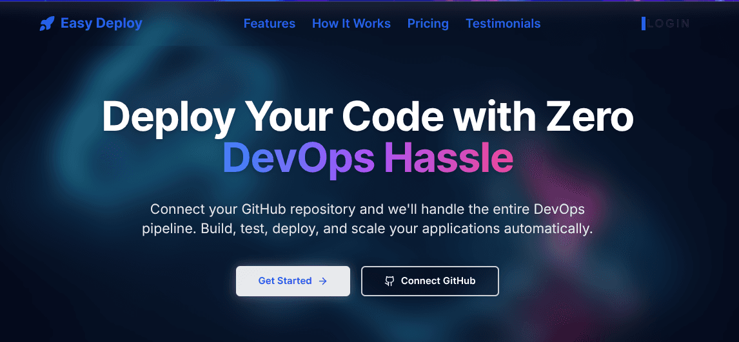This screenshot has height=342, width=739.
Task: Jump to Testimonials section
Action: pyautogui.click(x=503, y=24)
